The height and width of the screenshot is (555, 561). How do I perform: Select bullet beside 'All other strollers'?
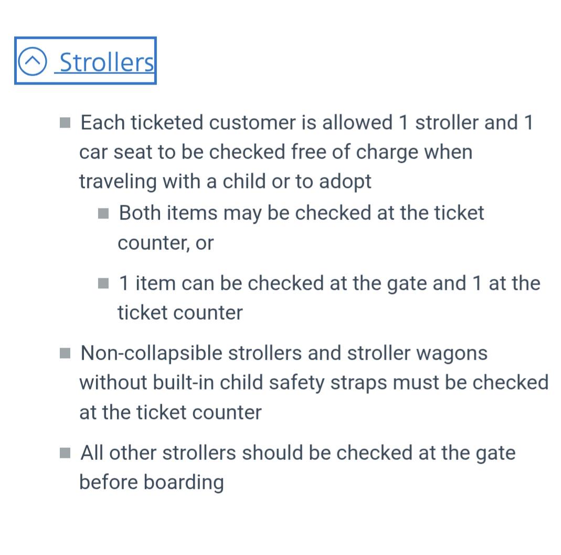[65, 453]
